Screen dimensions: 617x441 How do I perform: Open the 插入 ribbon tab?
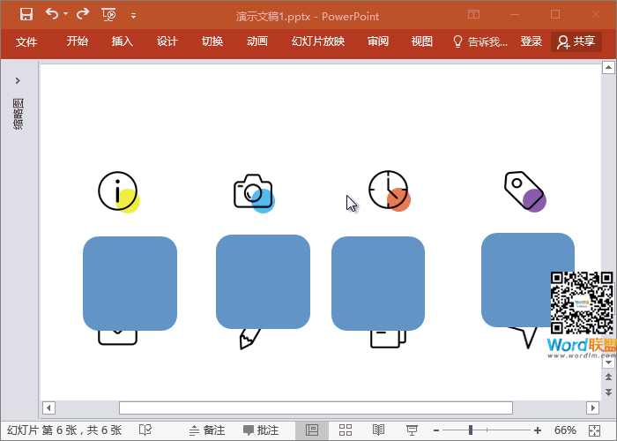pyautogui.click(x=123, y=41)
